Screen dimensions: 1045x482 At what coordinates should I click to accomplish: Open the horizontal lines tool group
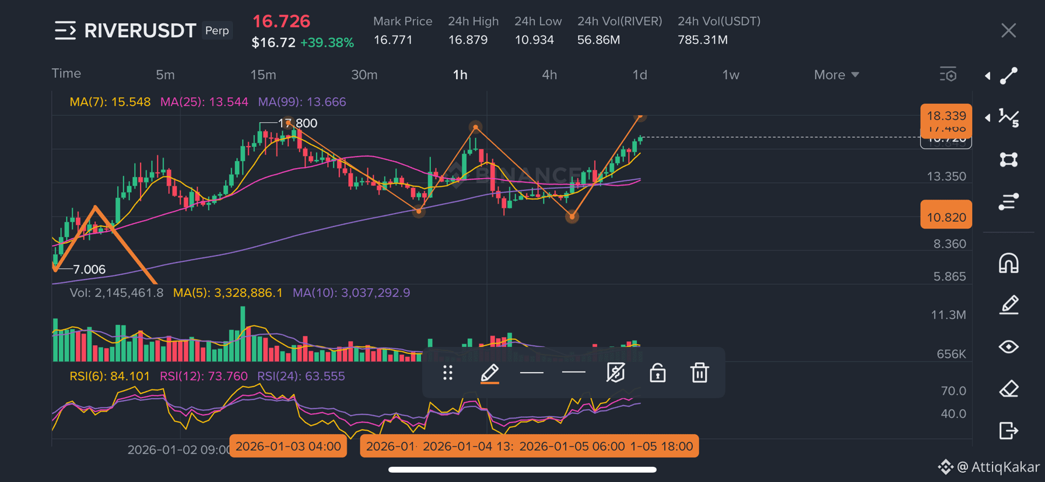(x=1009, y=201)
